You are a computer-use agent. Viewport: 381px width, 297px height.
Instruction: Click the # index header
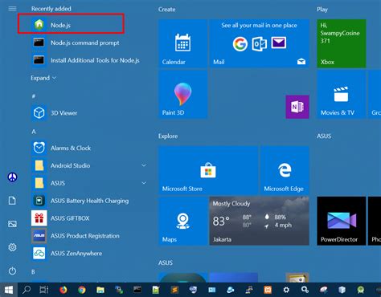click(x=34, y=96)
